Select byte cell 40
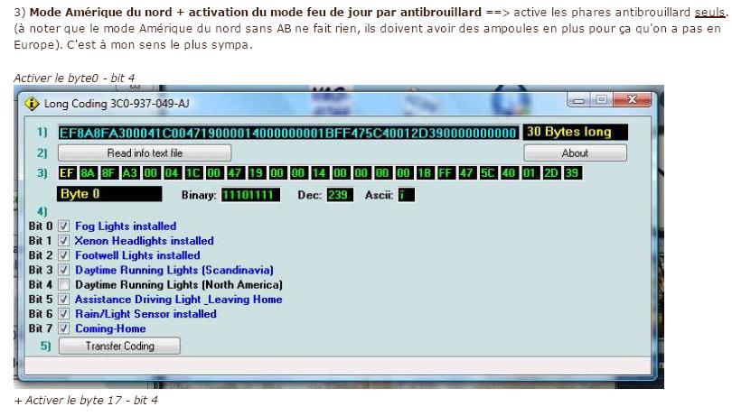This screenshot has height=416, width=732. [509, 173]
